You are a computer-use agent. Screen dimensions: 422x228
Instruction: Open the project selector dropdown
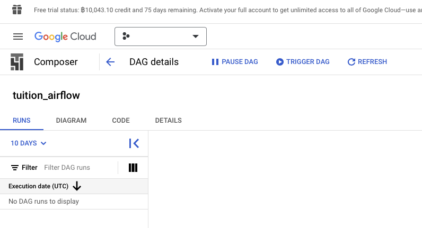tap(161, 37)
